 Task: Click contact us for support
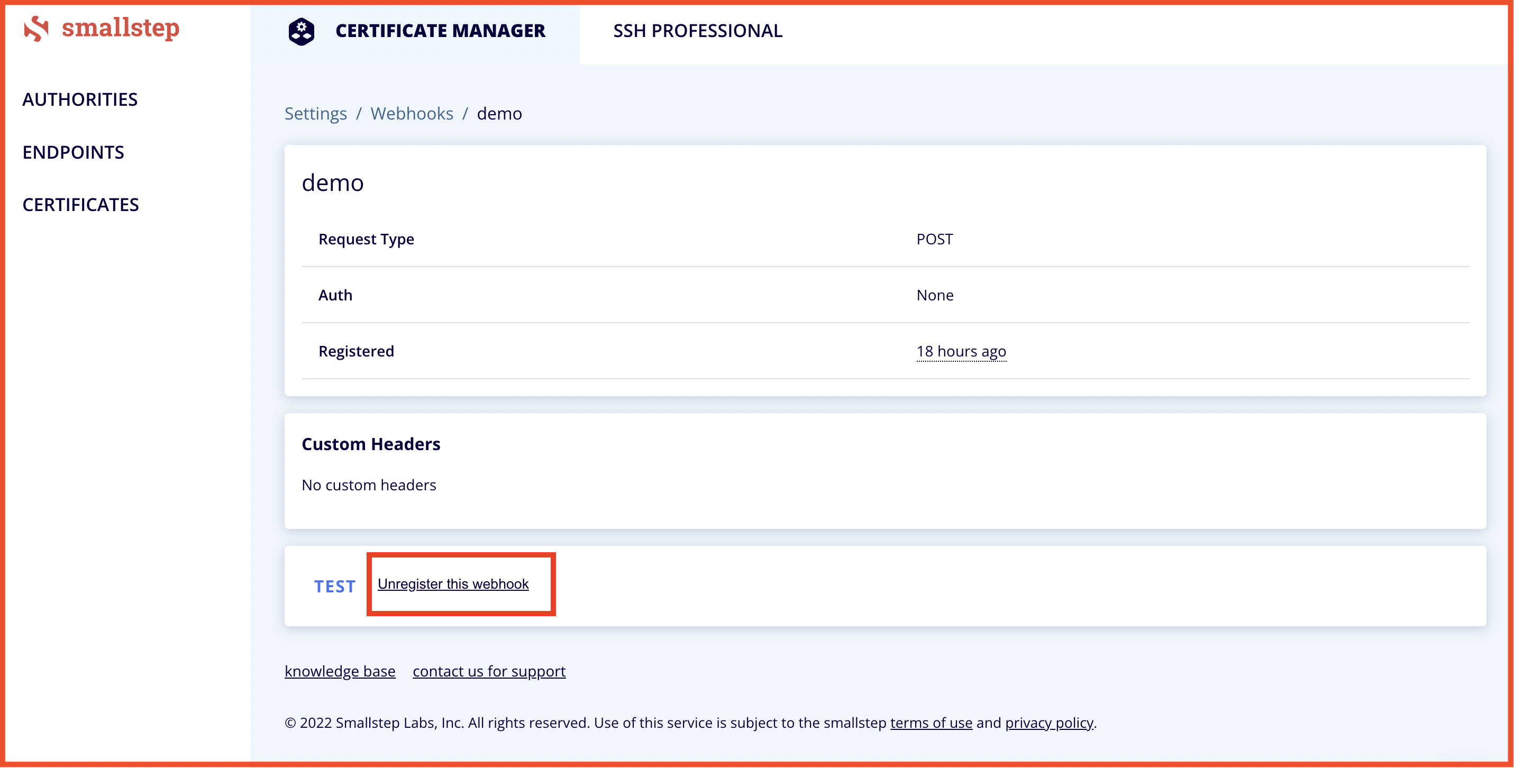(x=488, y=671)
